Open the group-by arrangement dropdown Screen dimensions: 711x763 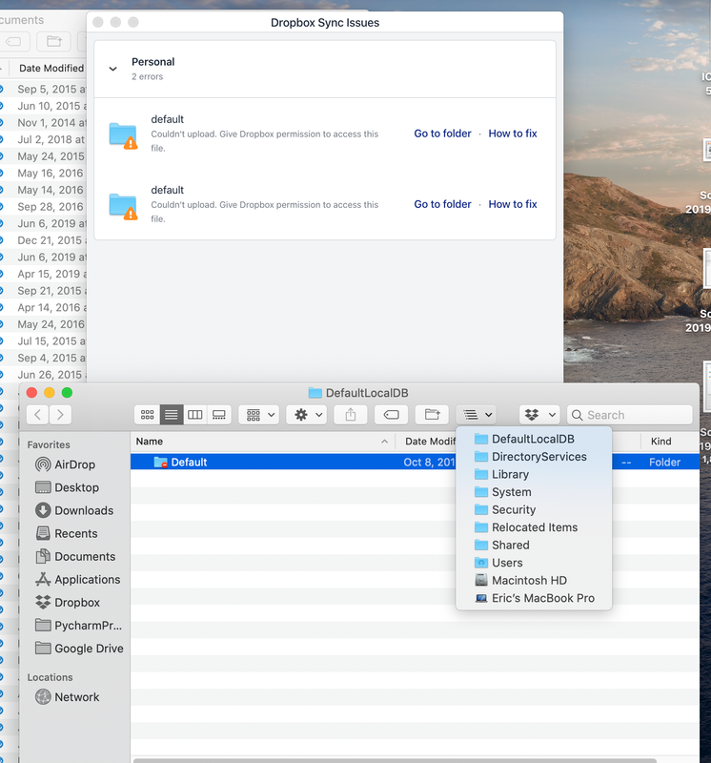(258, 415)
